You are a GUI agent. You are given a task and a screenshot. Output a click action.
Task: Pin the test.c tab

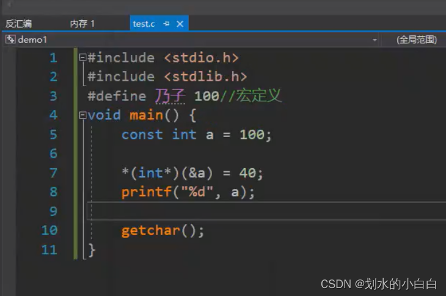pos(167,24)
